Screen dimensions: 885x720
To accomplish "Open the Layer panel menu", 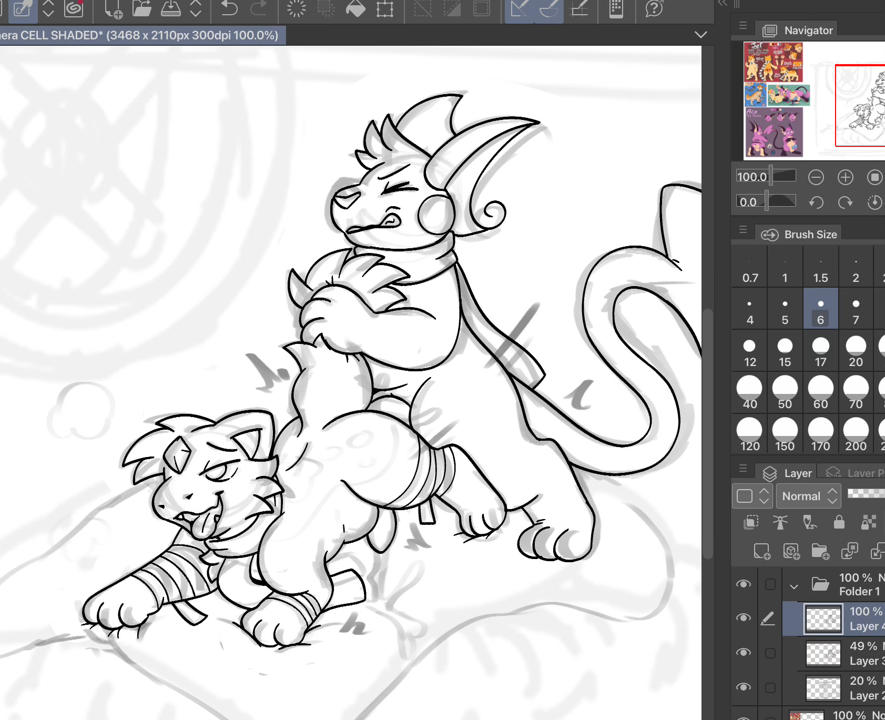I will click(x=743, y=469).
